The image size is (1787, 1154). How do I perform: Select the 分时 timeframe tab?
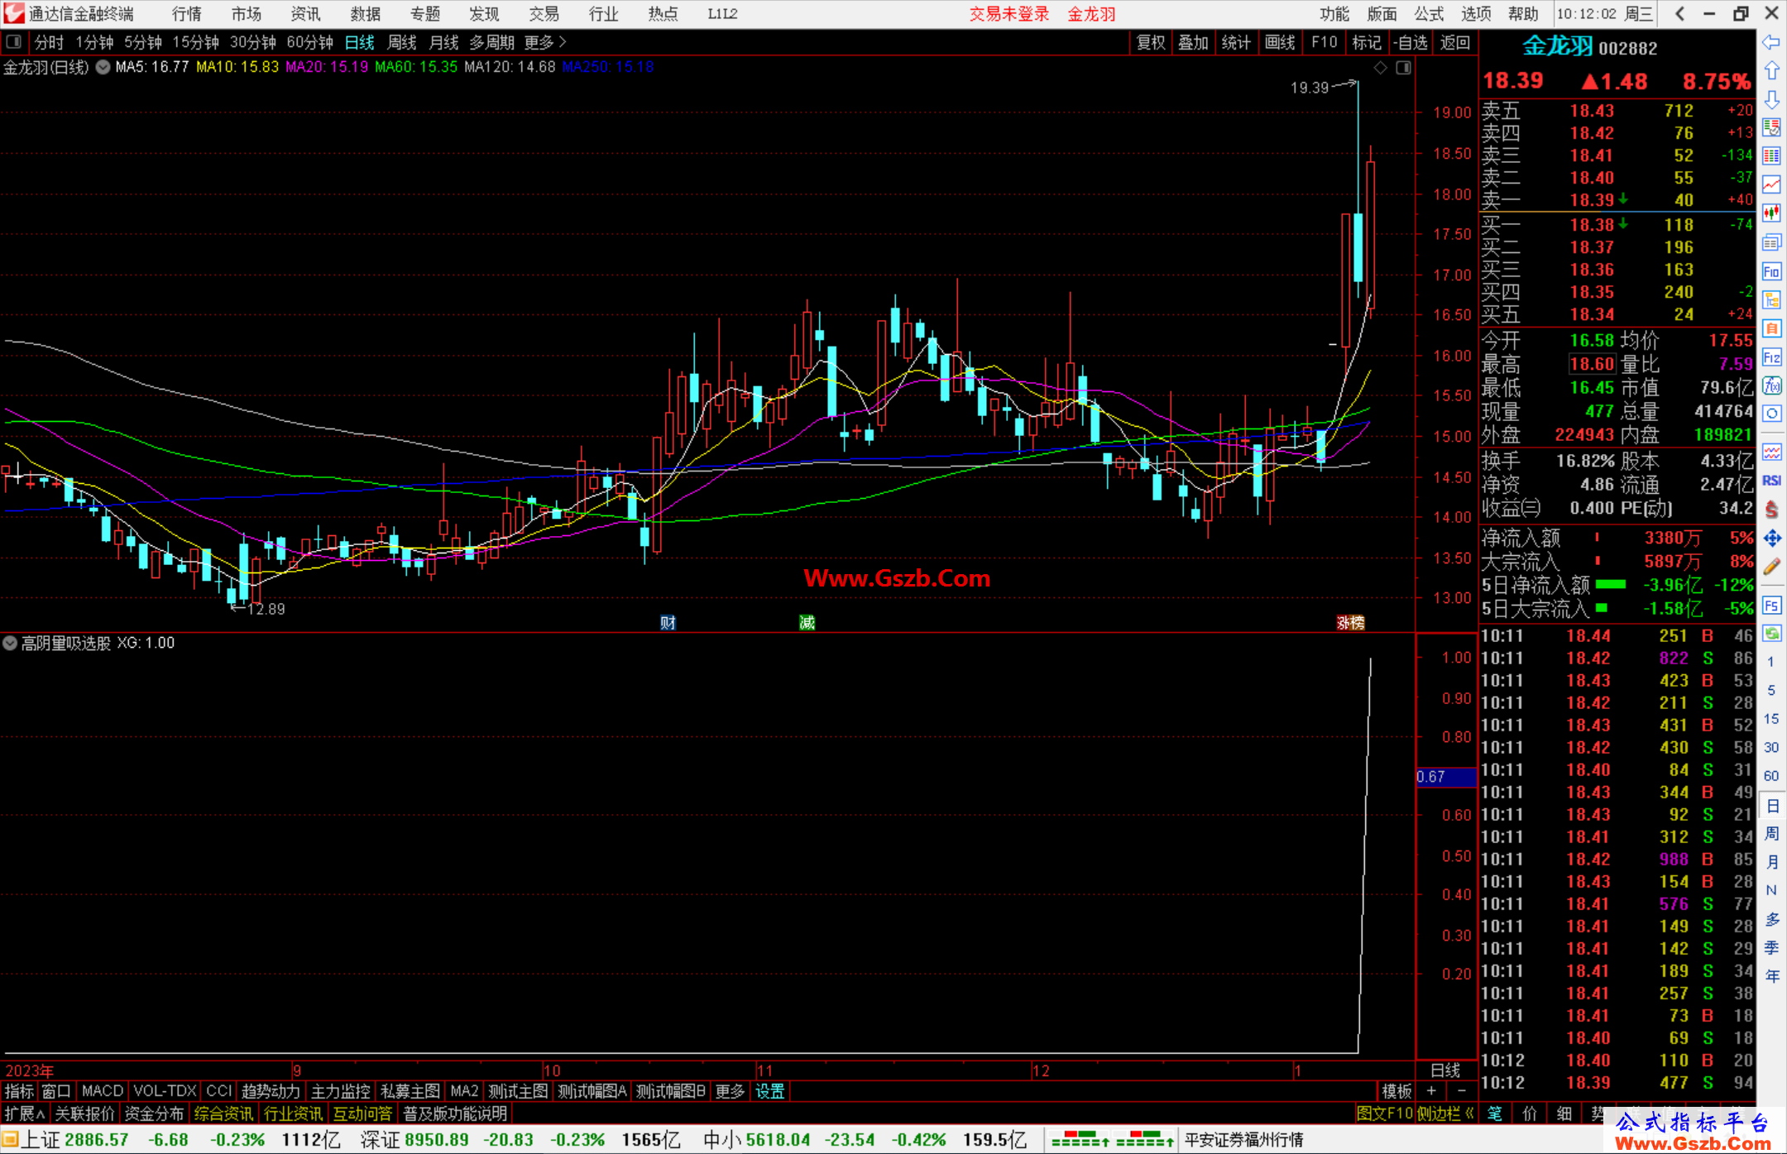pos(49,42)
